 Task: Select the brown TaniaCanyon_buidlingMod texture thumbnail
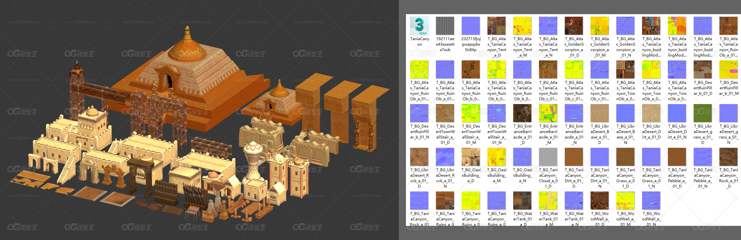(x=651, y=26)
